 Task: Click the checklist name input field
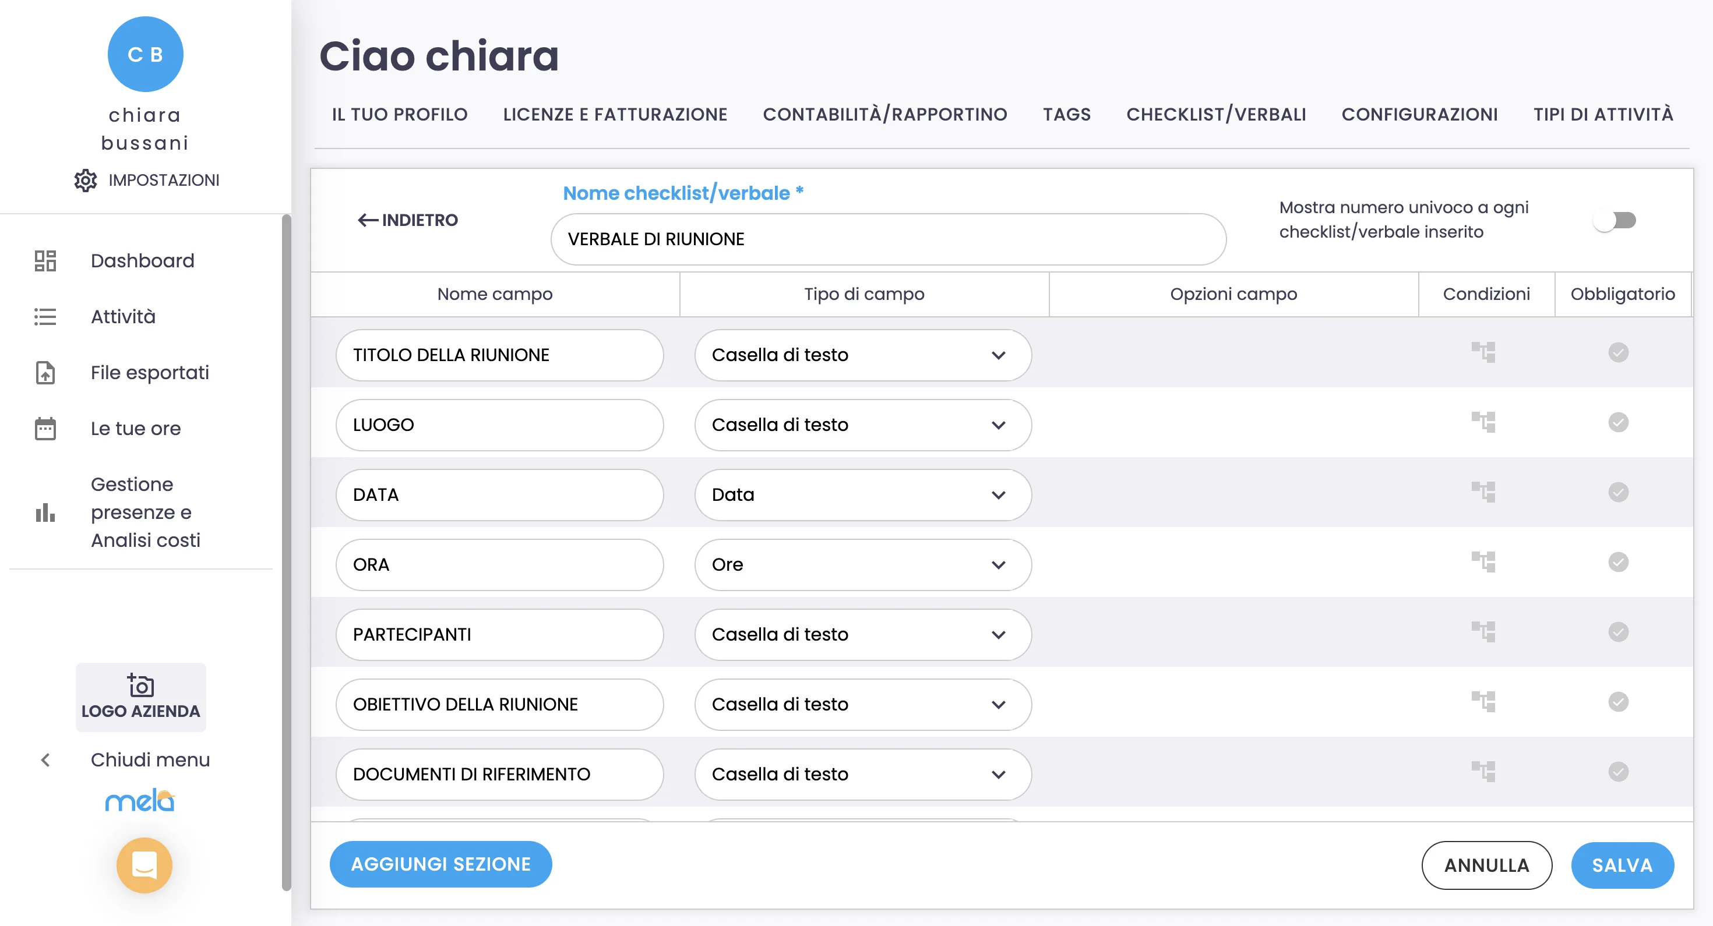tap(888, 239)
